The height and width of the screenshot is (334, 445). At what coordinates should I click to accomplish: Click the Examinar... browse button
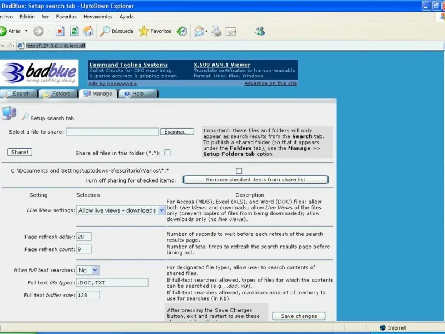point(177,132)
